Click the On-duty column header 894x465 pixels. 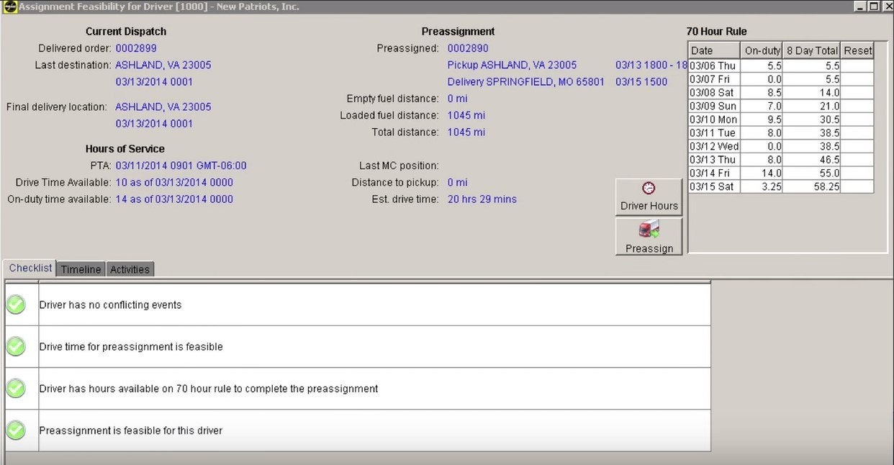(762, 50)
